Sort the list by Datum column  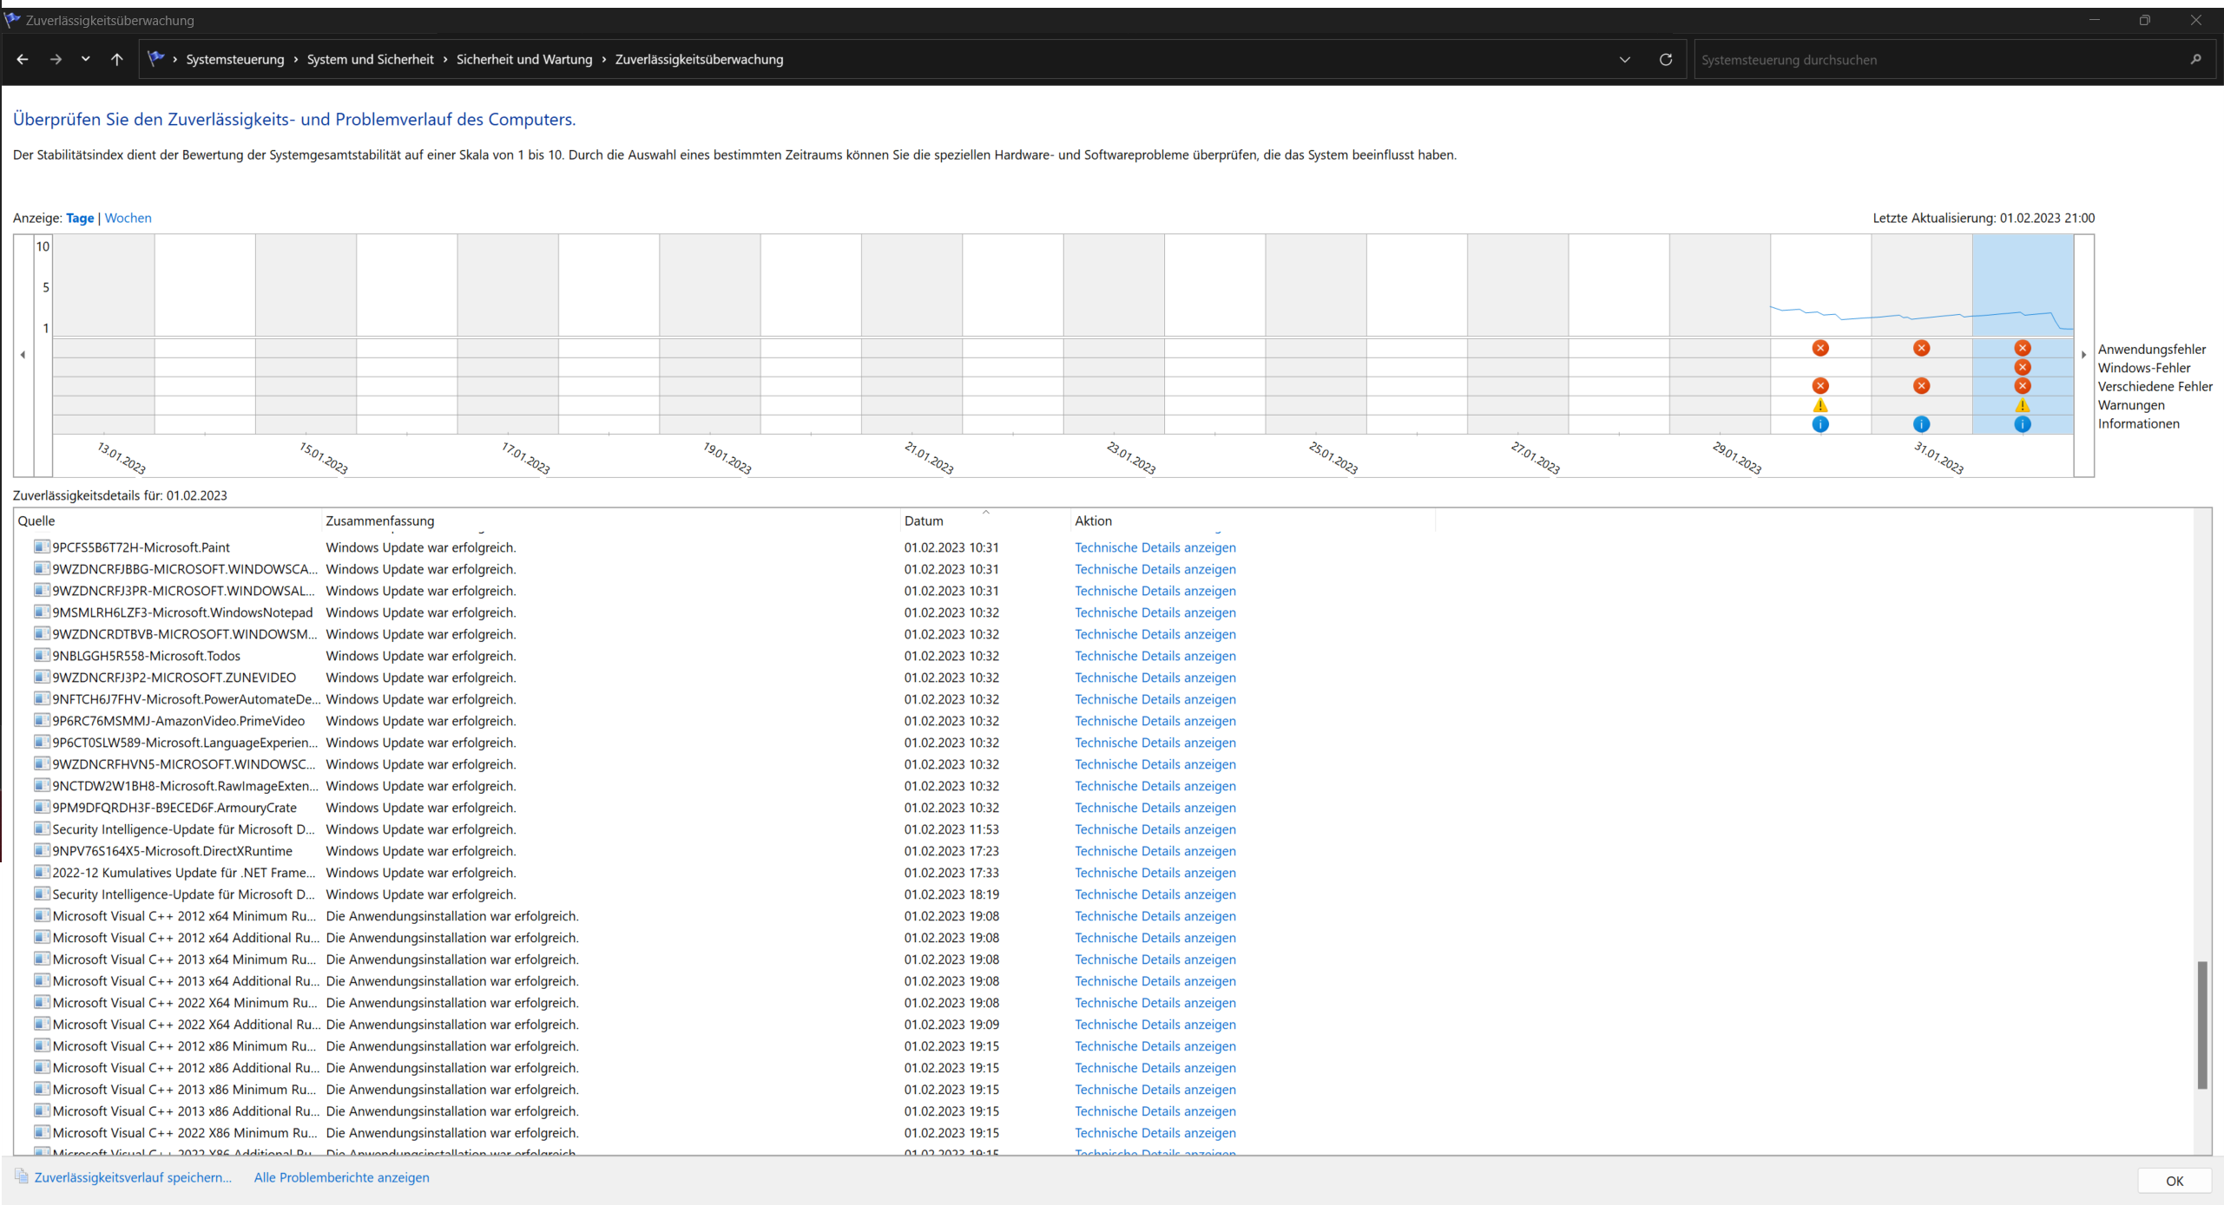click(x=924, y=521)
